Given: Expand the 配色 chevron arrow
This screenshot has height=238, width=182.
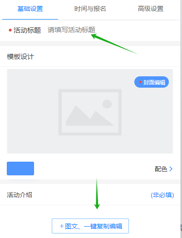Looking at the screenshot, I should [171, 169].
